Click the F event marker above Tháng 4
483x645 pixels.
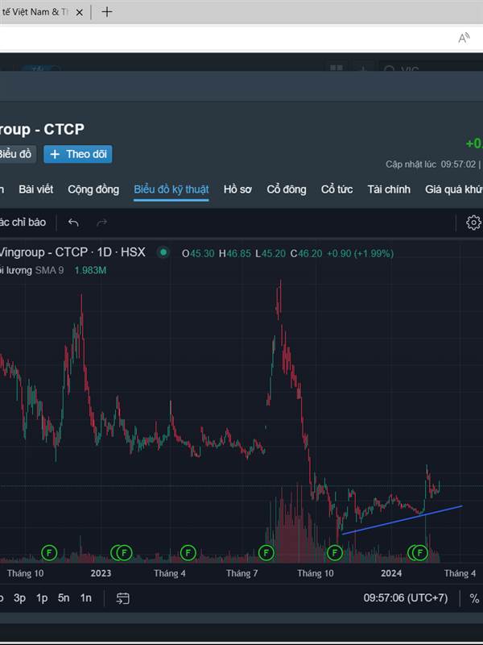point(188,552)
